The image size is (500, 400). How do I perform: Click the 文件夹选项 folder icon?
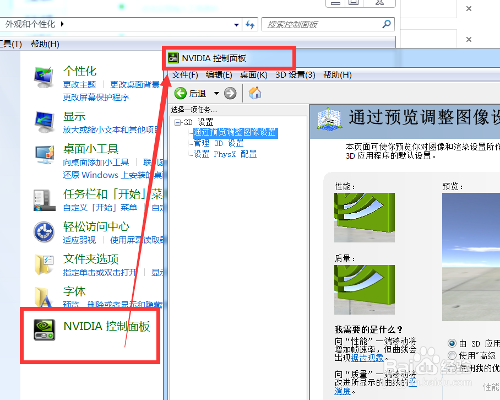coord(44,264)
